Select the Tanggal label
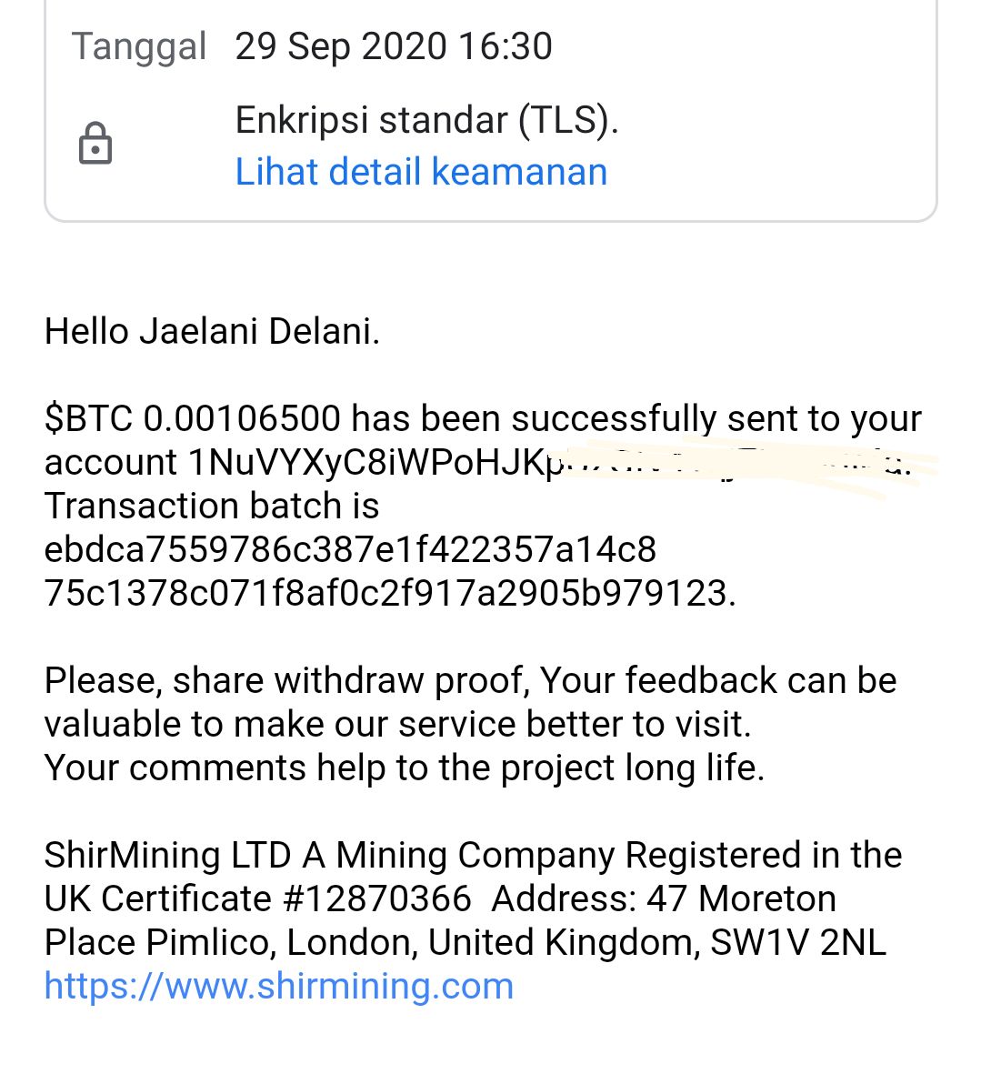The image size is (981, 1084). [139, 46]
